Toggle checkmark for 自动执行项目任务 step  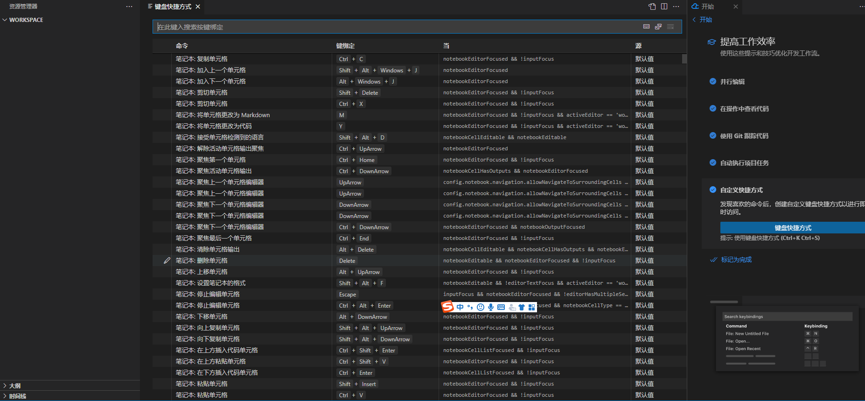coord(713,162)
